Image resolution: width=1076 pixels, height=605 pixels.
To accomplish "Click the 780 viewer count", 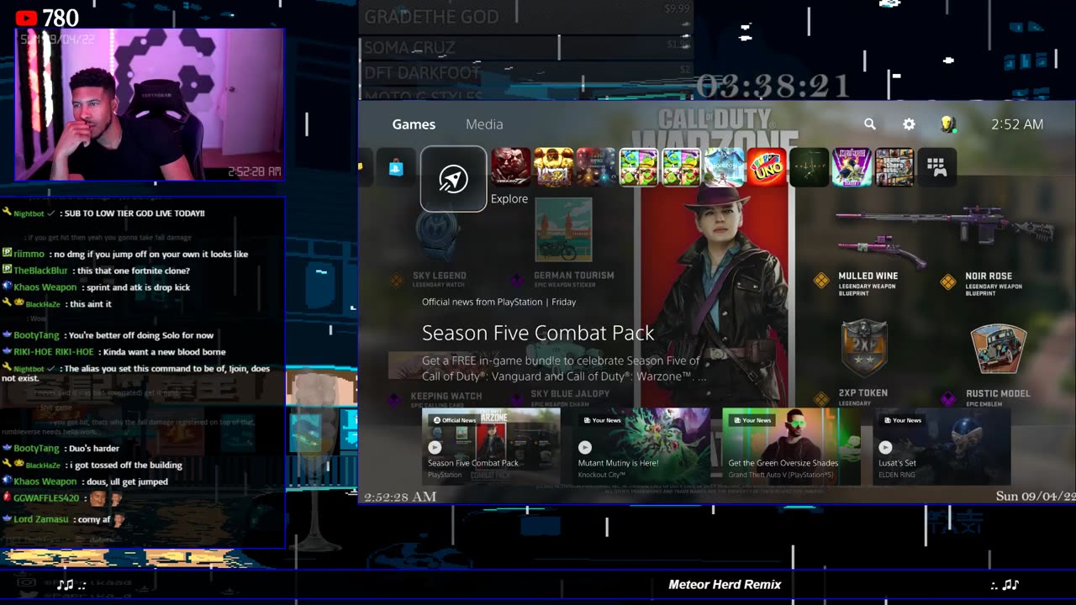I will coord(60,18).
